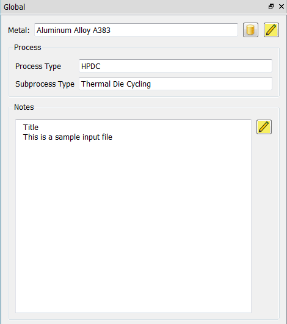This screenshot has height=324, width=287.
Task: Click the Metal label
Action: click(x=18, y=31)
